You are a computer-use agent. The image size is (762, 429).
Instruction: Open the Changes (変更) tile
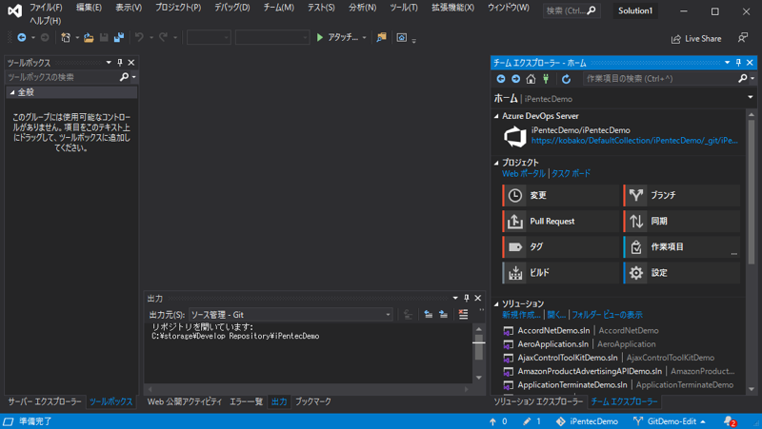[560, 195]
